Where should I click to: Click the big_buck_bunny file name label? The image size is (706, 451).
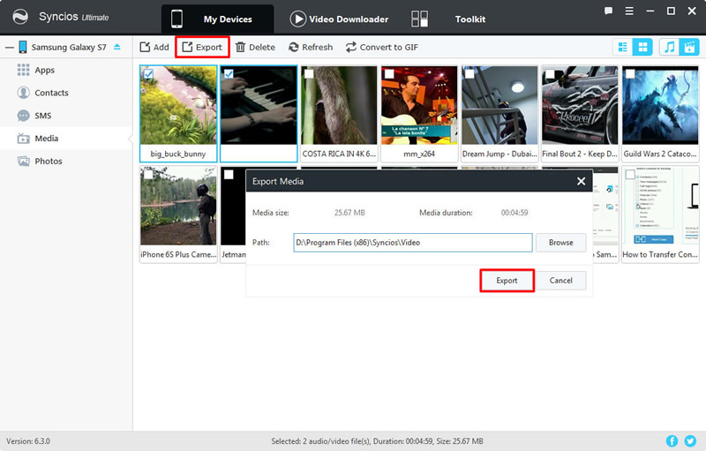click(178, 154)
